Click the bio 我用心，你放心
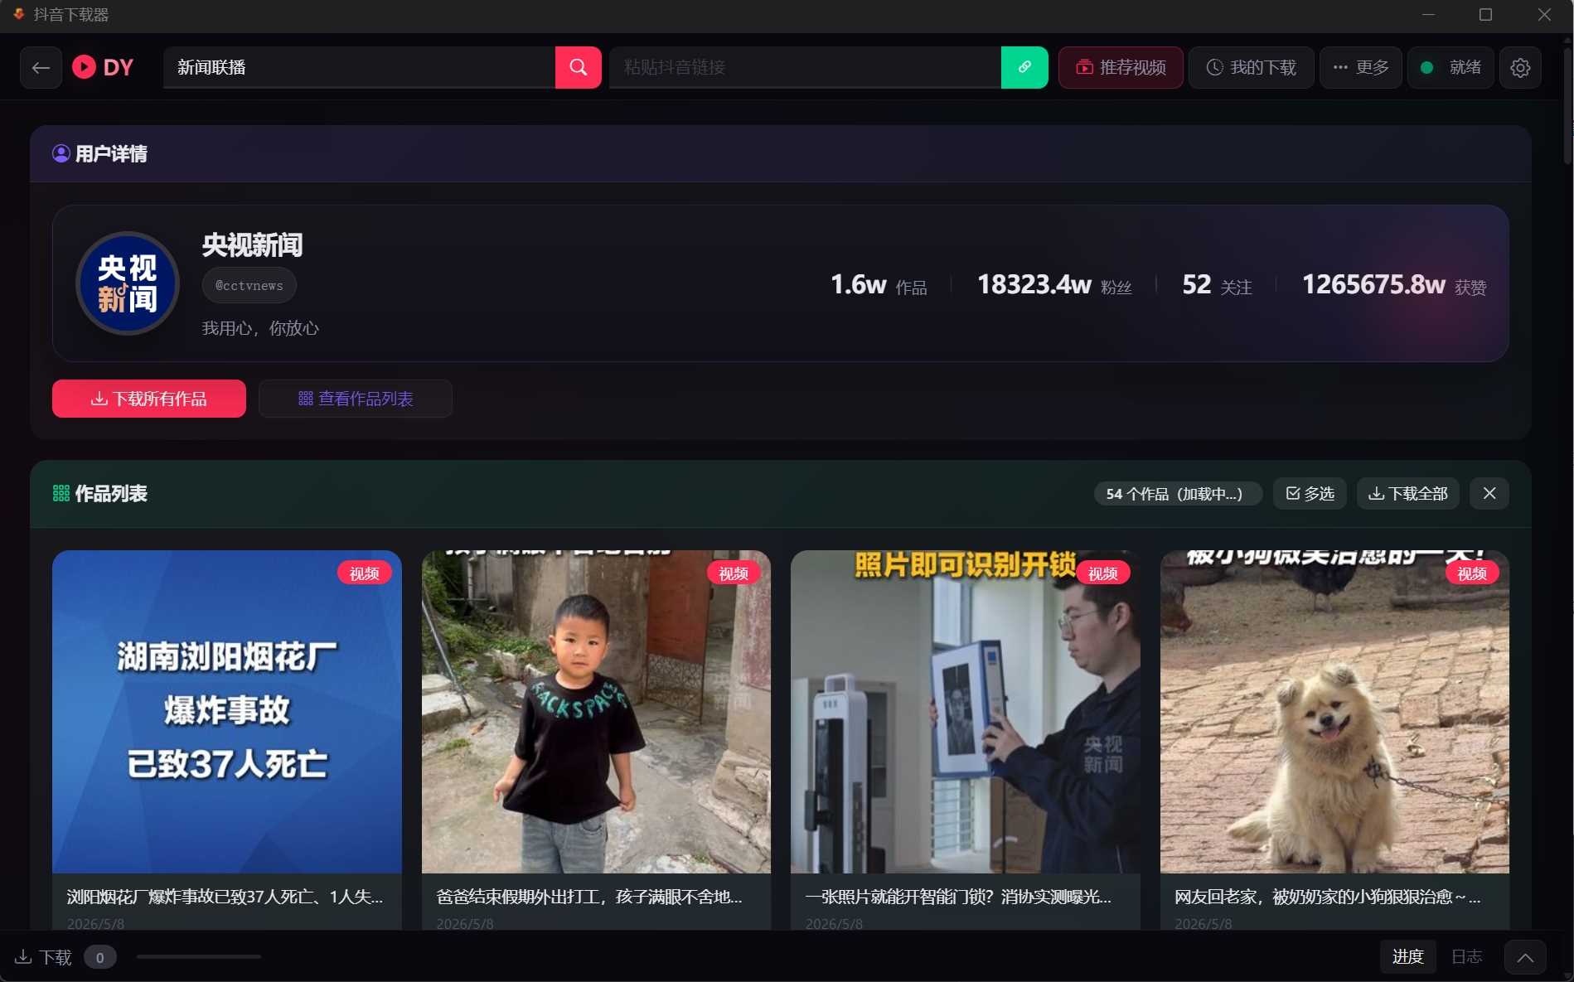1574x982 pixels. [x=260, y=328]
